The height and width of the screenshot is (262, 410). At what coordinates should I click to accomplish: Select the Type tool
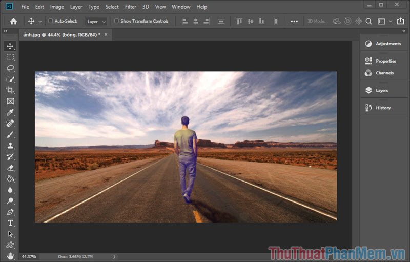(x=10, y=223)
